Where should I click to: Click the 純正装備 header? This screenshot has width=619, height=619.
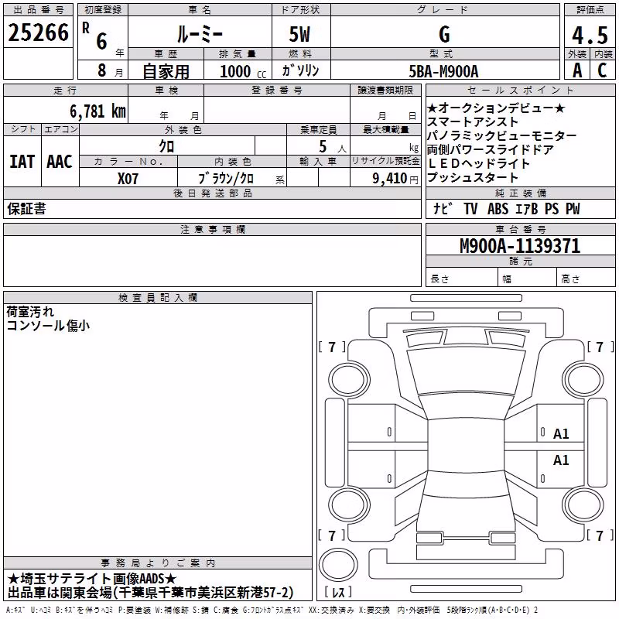(520, 193)
